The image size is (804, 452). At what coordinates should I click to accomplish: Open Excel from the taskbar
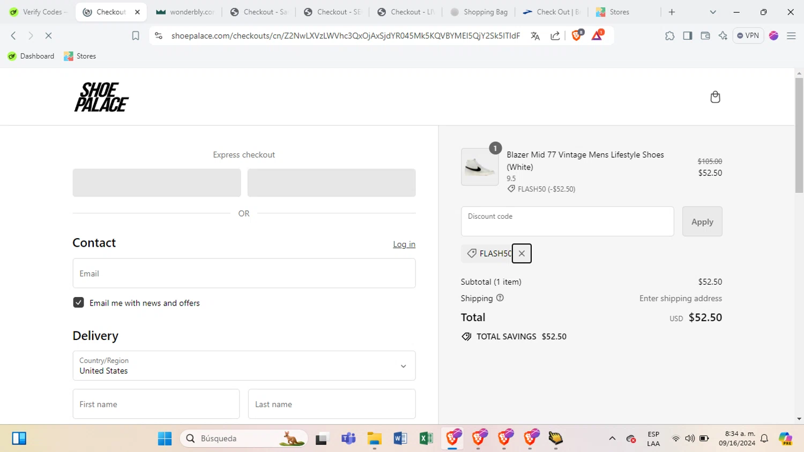tap(426, 439)
